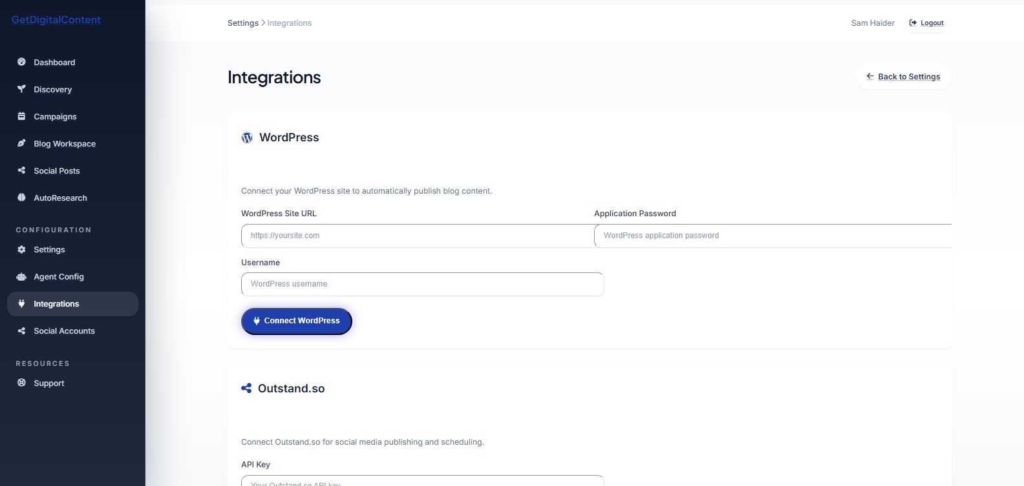
Task: Open Blog Workspace from sidebar
Action: pos(72,143)
